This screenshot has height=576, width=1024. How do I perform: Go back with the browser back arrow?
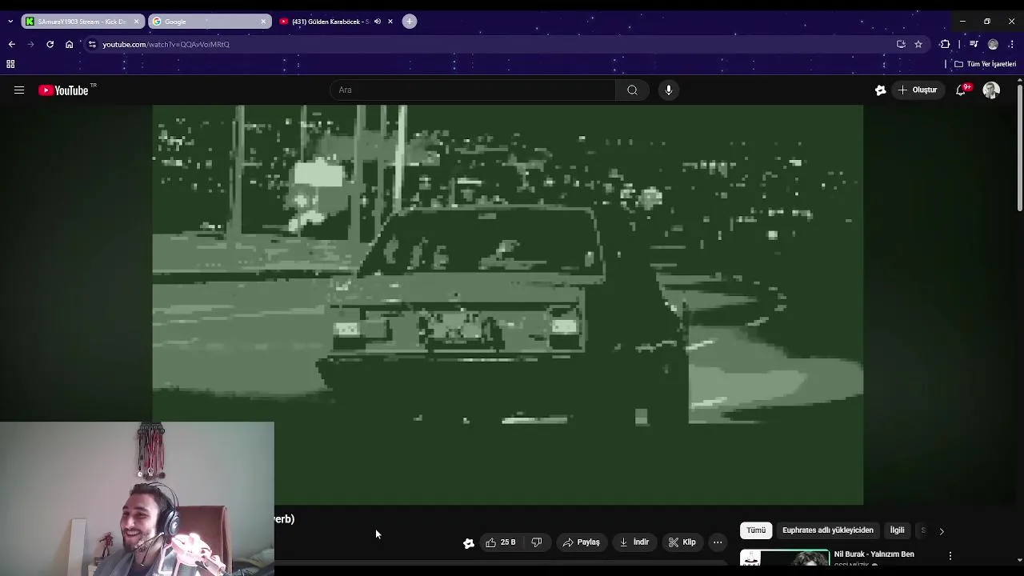pos(11,44)
